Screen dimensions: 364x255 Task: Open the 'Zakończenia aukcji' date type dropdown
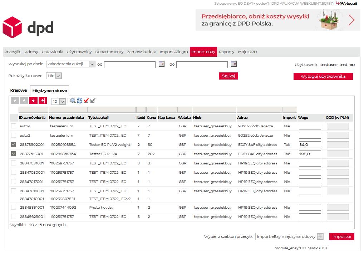[x=70, y=64]
